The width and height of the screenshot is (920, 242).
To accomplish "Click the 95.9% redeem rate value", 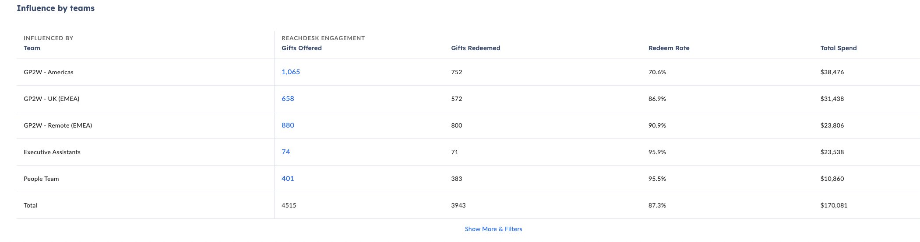I will tap(657, 152).
